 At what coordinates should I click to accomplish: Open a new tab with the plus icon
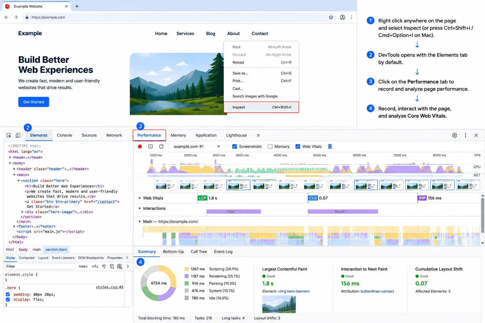click(77, 6)
